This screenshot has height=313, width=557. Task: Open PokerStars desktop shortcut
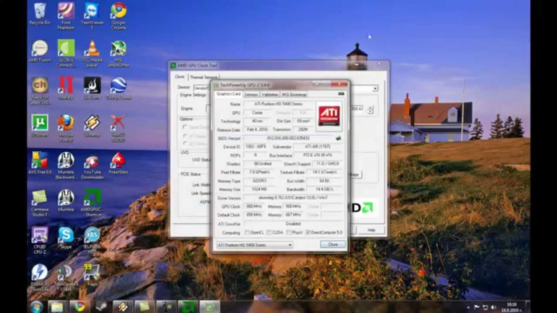point(118,163)
